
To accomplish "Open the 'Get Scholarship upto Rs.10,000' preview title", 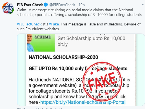I will click(91, 38).
